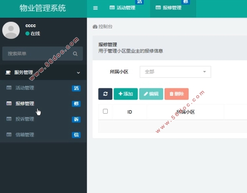Click the dashboard gauge icon

click(95, 27)
